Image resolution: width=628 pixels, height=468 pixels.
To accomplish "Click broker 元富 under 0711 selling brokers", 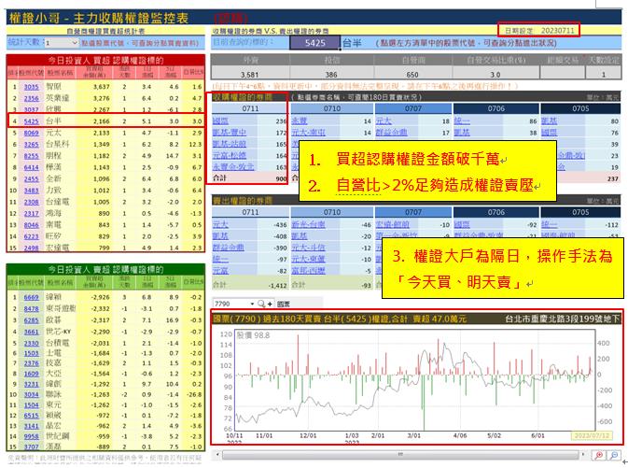I will [x=220, y=271].
